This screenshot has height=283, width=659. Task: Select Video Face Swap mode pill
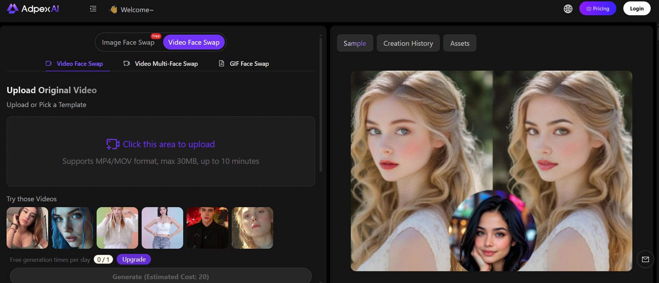(x=194, y=42)
